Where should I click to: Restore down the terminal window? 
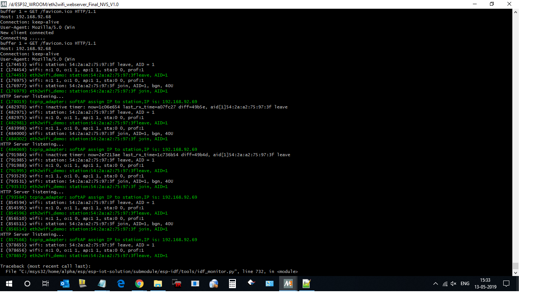tap(492, 4)
